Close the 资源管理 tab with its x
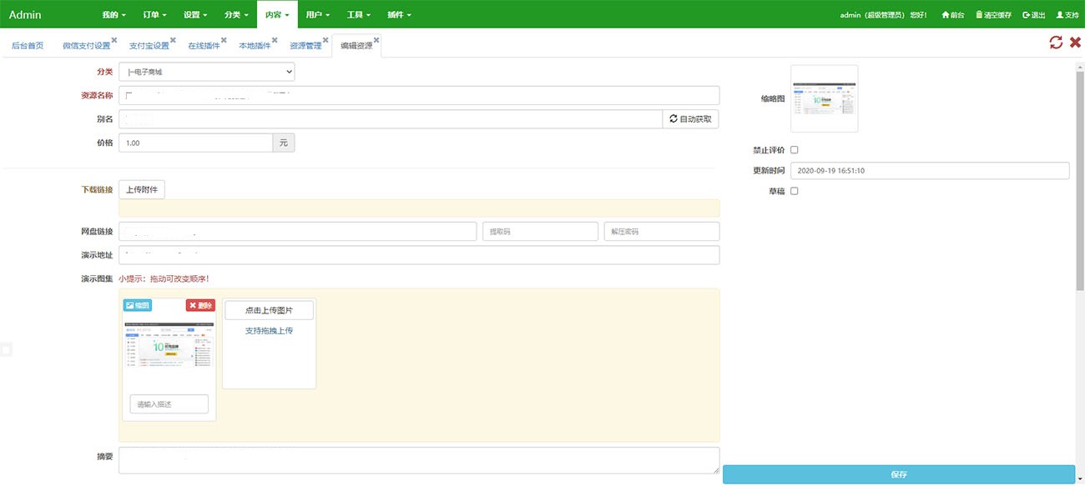 pos(325,40)
